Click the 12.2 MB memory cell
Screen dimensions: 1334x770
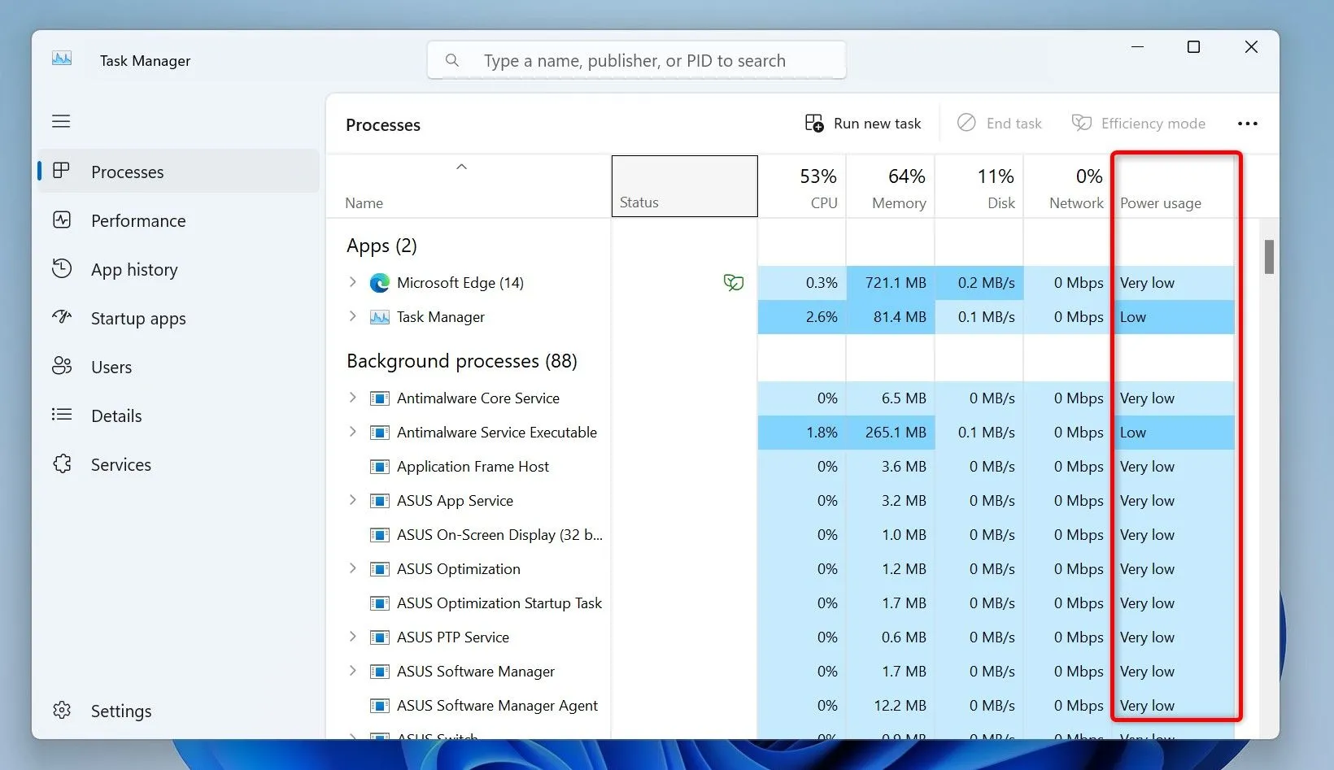click(891, 706)
